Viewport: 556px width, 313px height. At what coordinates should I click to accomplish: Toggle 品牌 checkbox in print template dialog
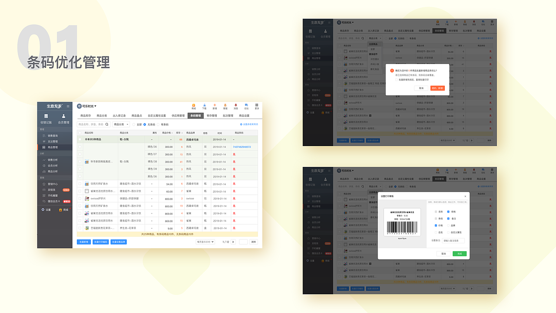pos(448,226)
